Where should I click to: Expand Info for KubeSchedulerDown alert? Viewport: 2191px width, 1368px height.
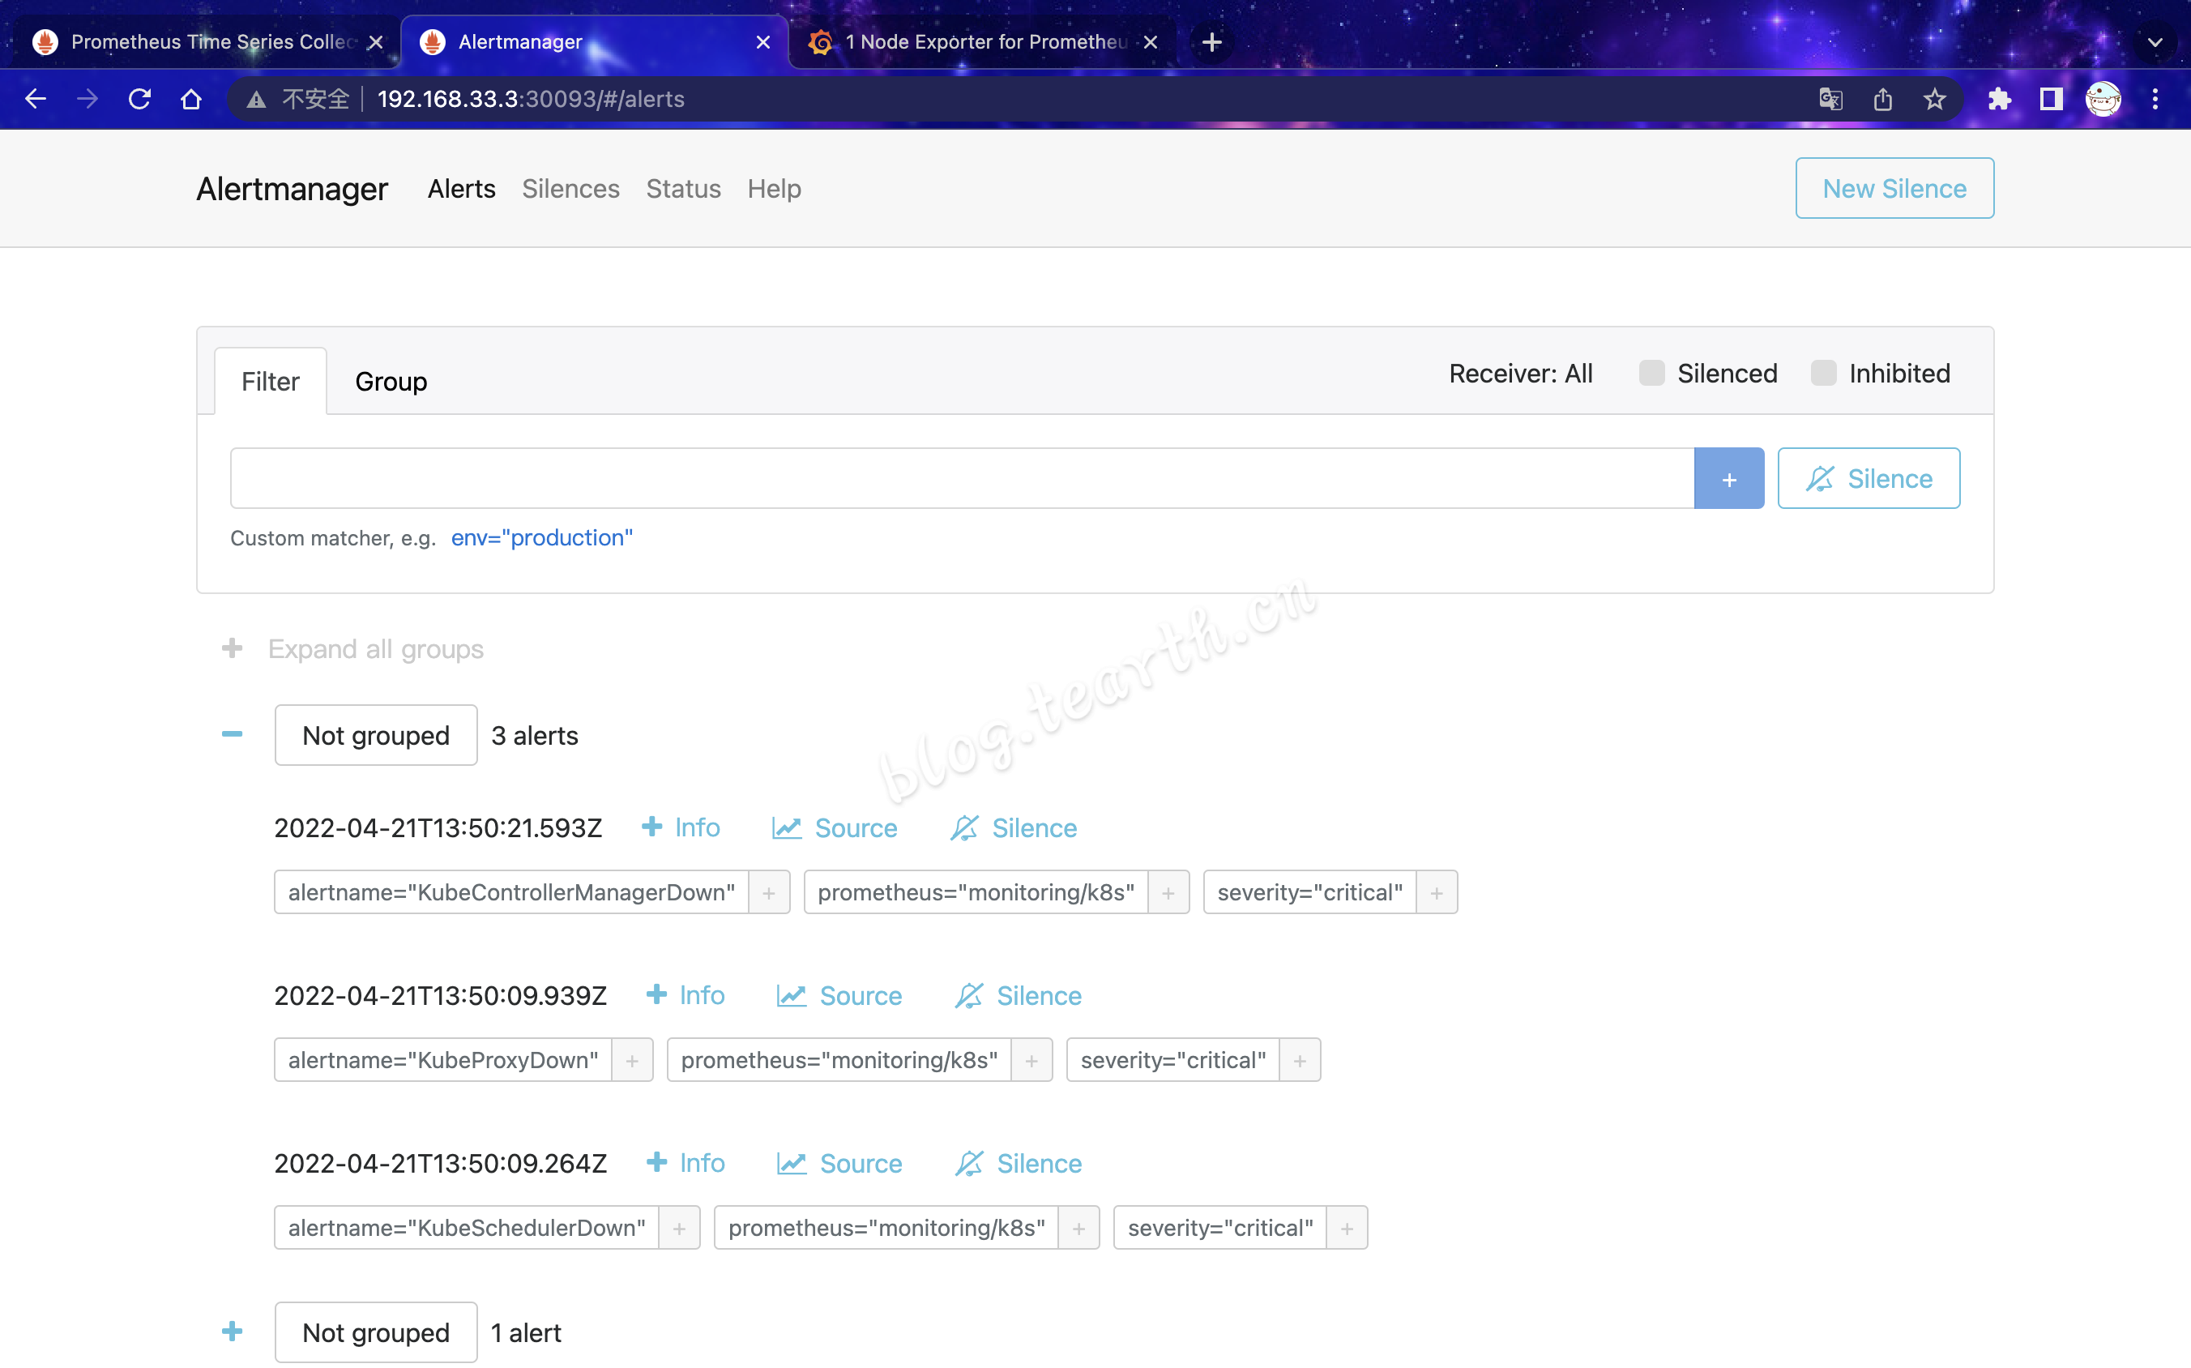point(685,1161)
